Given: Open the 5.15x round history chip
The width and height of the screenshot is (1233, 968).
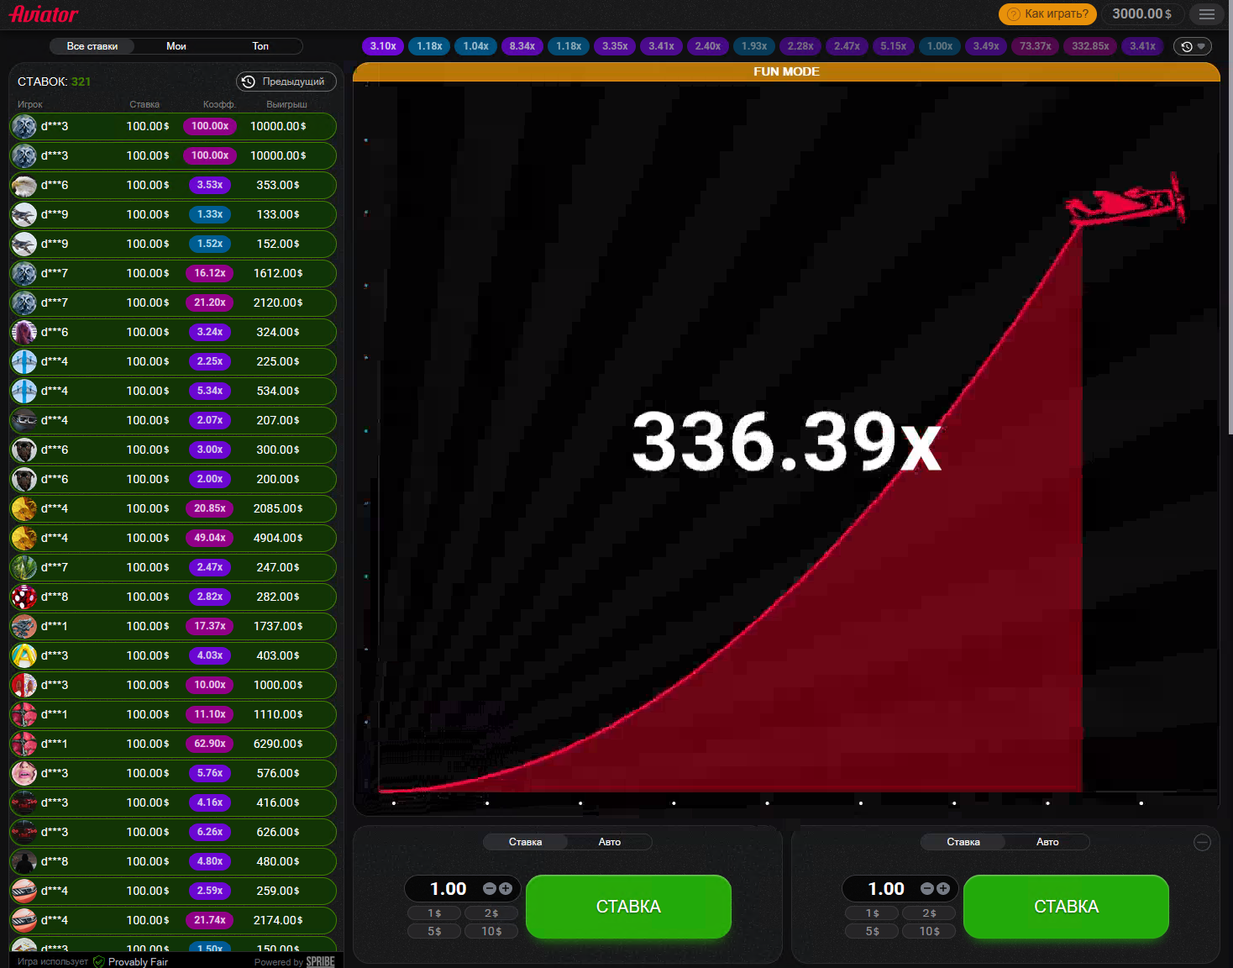Looking at the screenshot, I should [893, 46].
